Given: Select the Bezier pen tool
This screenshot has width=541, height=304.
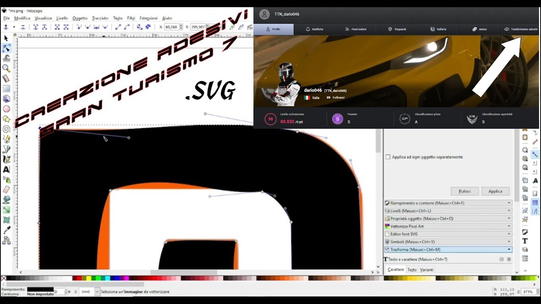Looking at the screenshot, I should tap(6, 149).
